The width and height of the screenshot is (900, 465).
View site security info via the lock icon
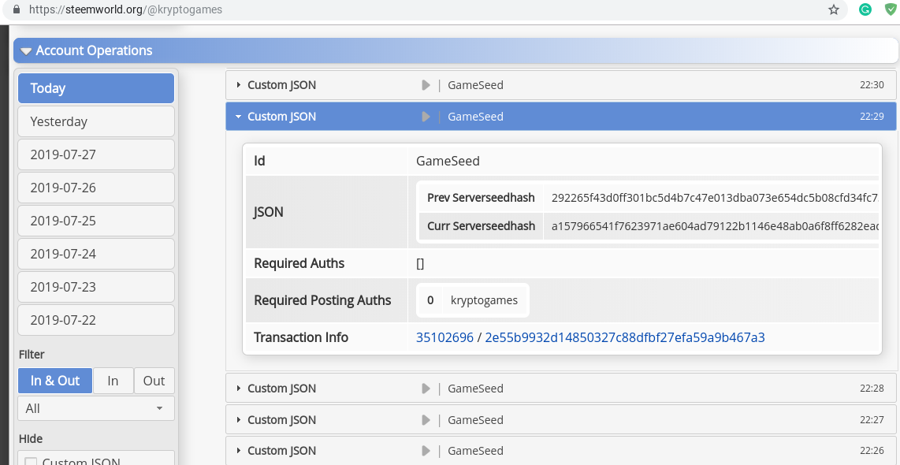(x=16, y=10)
